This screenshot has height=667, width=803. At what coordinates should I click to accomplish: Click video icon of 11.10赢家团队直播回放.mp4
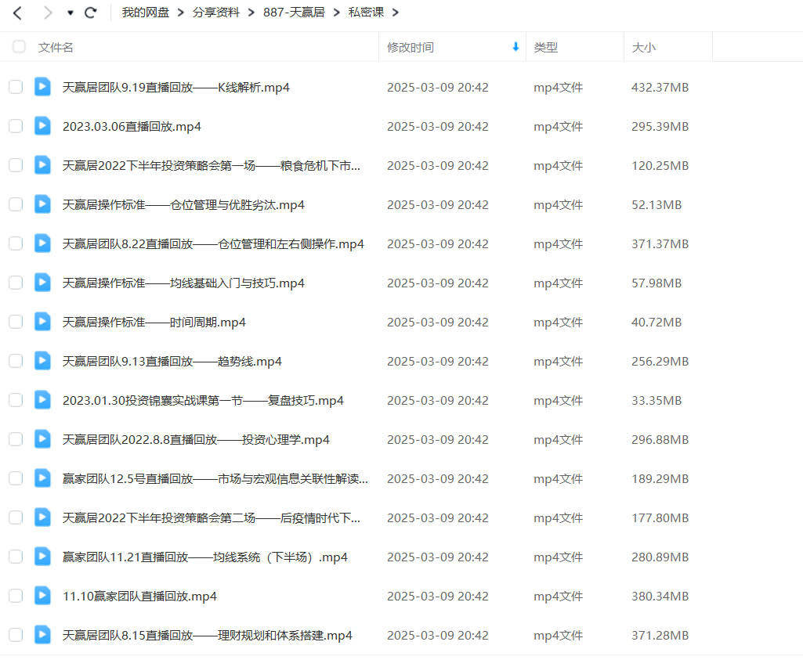42,596
